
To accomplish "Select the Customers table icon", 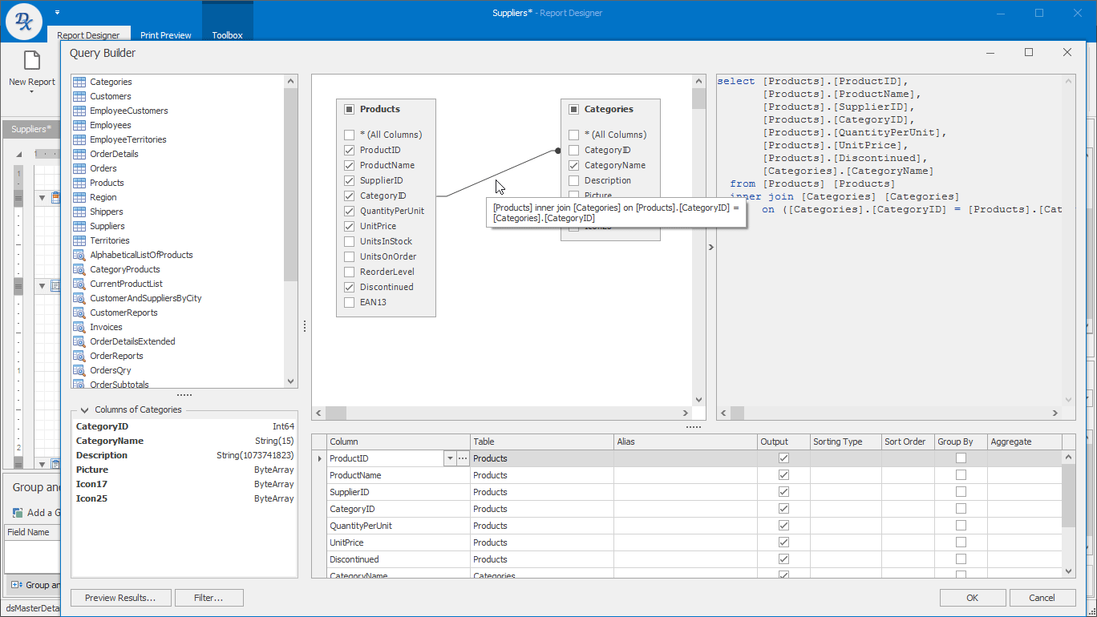I will (79, 96).
